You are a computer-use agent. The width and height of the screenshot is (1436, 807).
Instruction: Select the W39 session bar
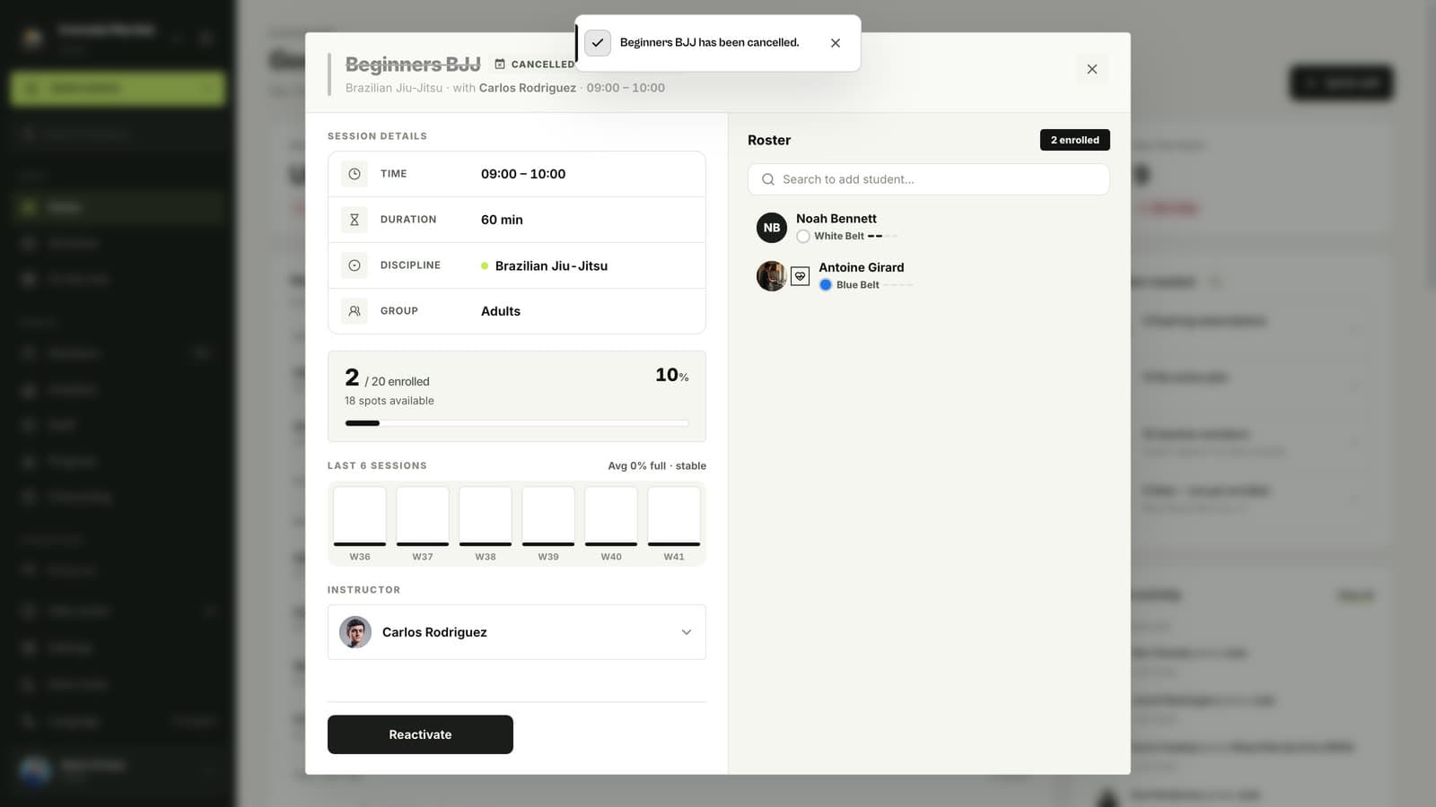548,516
